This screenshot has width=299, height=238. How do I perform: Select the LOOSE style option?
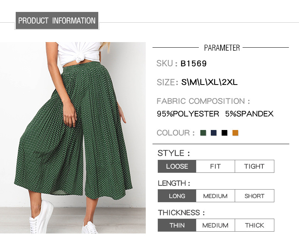(x=177, y=166)
